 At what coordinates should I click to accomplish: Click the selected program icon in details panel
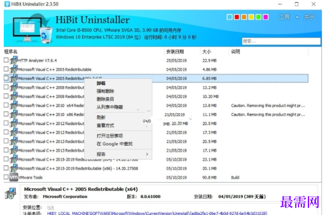10,193
